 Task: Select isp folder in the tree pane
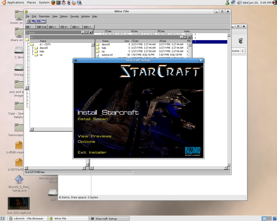pos(41,55)
